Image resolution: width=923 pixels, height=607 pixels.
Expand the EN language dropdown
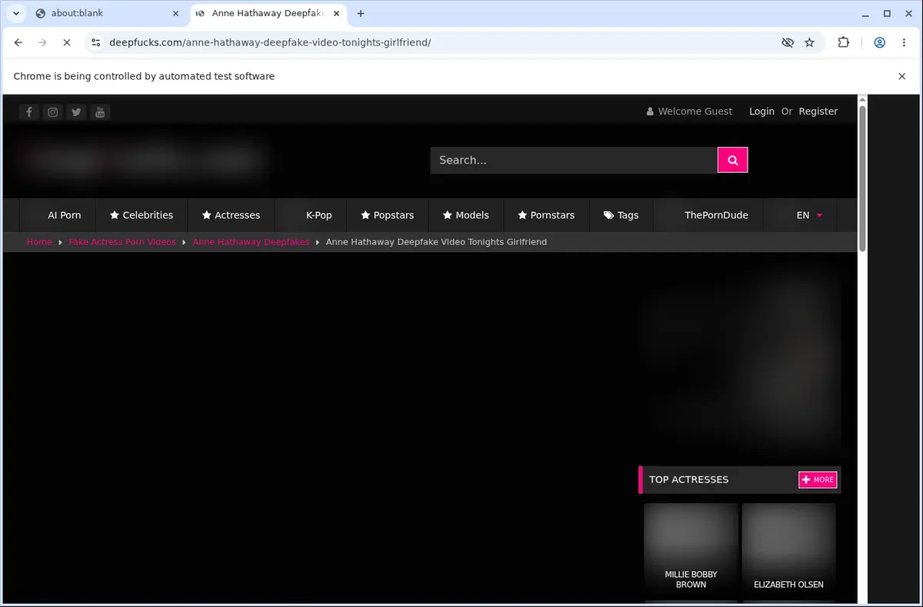(x=810, y=215)
